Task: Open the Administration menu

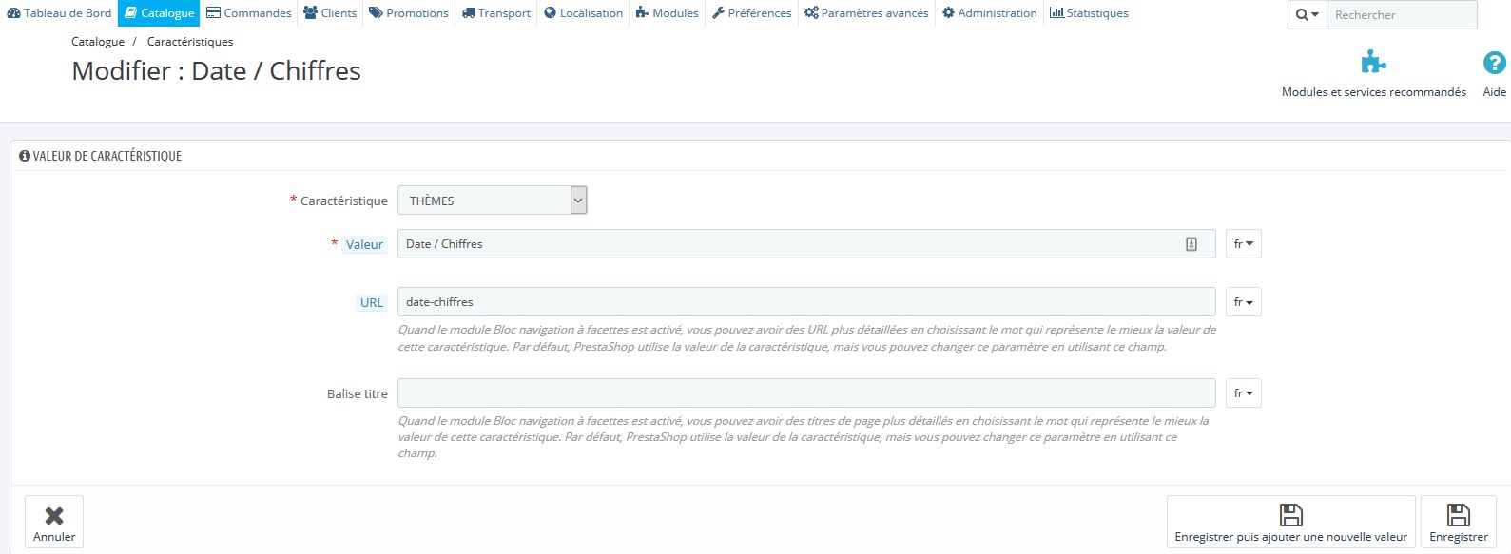Action: tap(990, 13)
